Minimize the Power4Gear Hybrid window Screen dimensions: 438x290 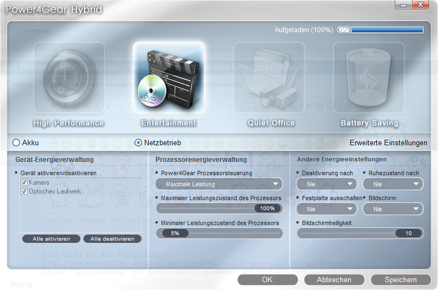(404, 5)
